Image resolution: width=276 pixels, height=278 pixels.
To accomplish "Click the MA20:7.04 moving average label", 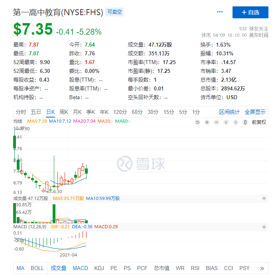I will point(84,121).
